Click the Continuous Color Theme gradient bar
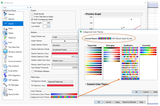This screenshot has width=160, height=106. click(64, 94)
